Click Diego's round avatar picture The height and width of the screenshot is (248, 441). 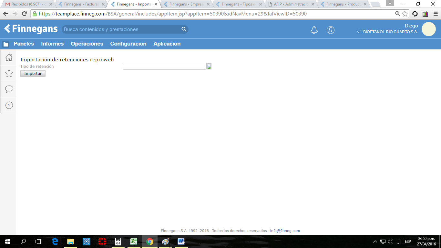pyautogui.click(x=429, y=29)
